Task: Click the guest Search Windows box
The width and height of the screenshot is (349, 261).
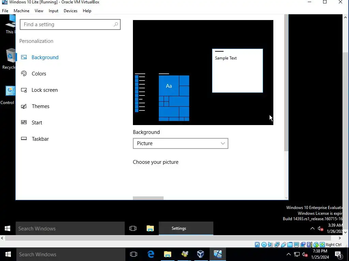Action: 70,228
